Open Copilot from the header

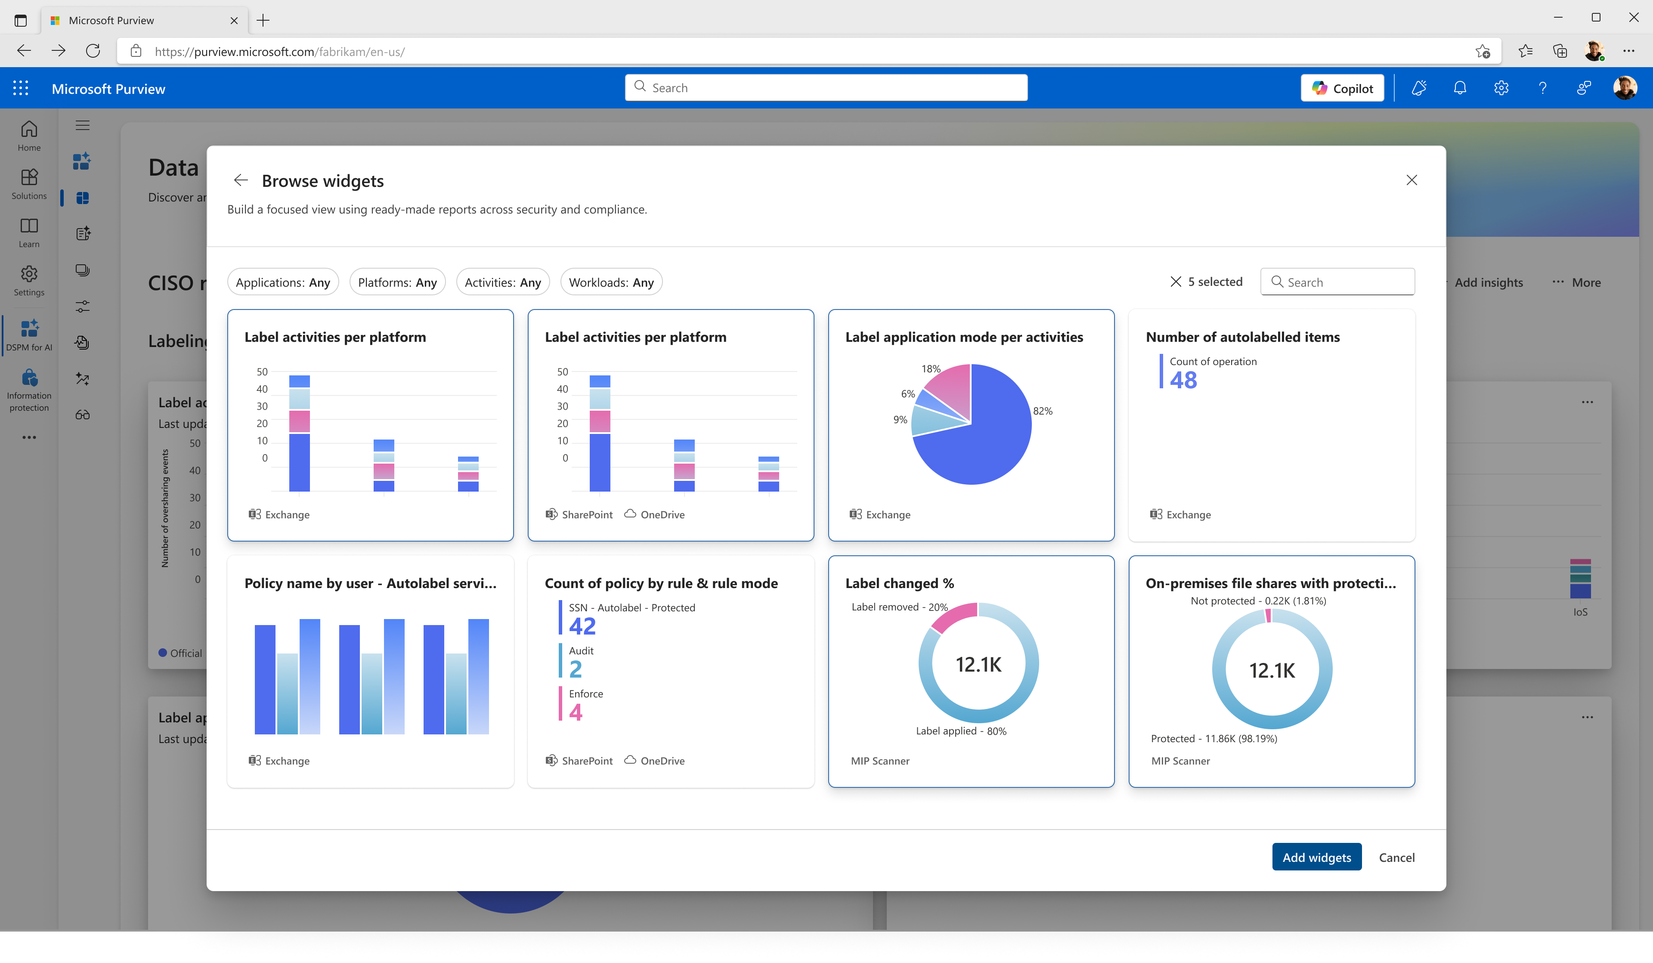(x=1342, y=89)
